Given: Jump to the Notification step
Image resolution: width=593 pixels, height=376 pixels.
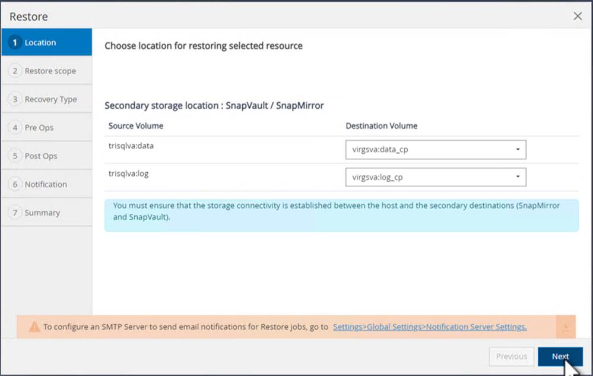Looking at the screenshot, I should point(46,184).
